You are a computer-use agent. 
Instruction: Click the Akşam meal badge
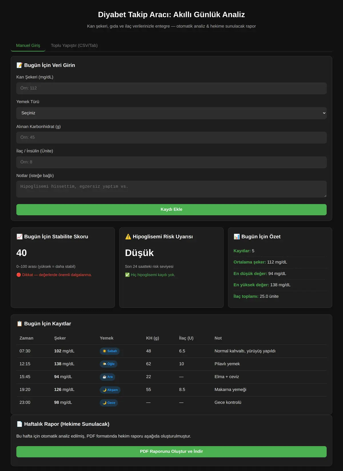[x=110, y=390]
